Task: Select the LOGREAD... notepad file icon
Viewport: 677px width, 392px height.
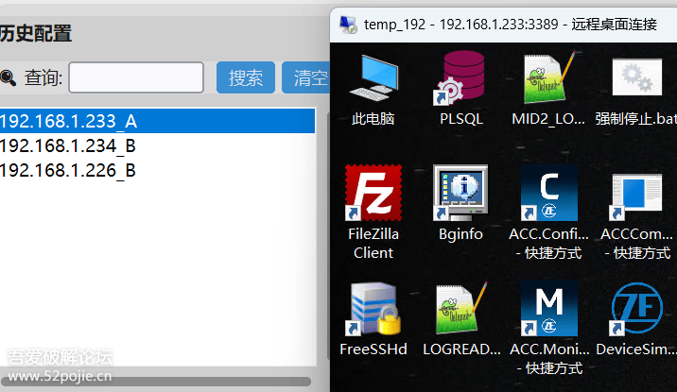Action: (460, 309)
